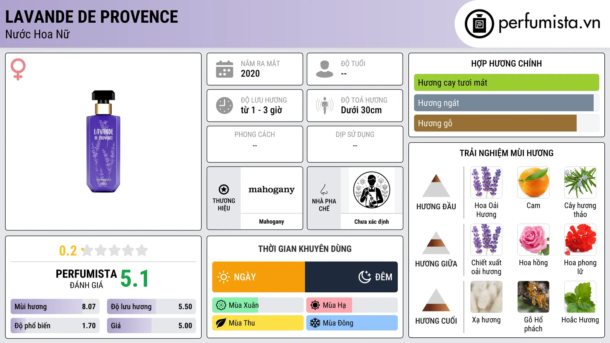Select the Cam orange note image

tap(533, 183)
